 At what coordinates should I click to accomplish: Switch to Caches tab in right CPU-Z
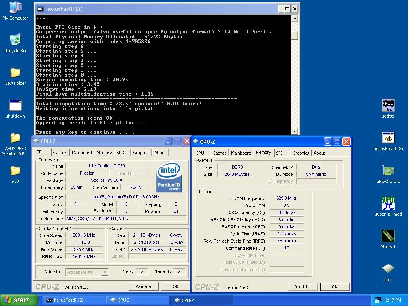click(x=220, y=153)
